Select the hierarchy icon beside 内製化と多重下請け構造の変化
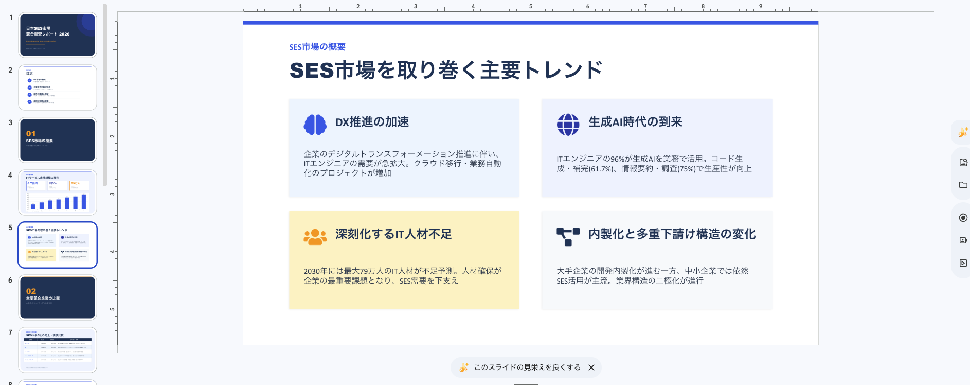The width and height of the screenshot is (970, 385). click(x=568, y=237)
